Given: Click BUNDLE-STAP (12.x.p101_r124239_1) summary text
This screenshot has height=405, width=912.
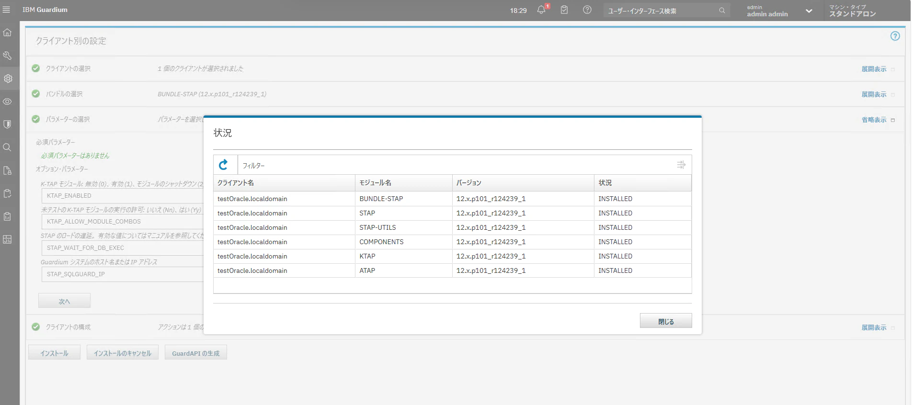Looking at the screenshot, I should pos(212,94).
